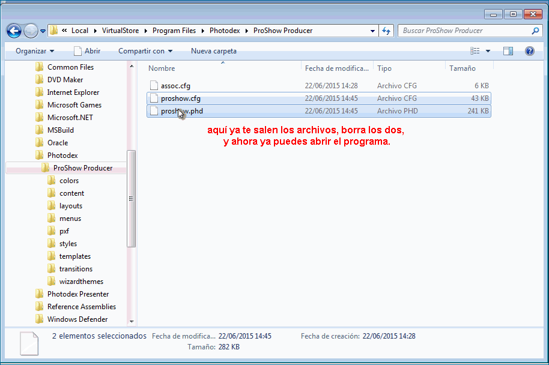This screenshot has width=549, height=365.
Task: Click the tree scrollbar down arrow
Action: (x=132, y=321)
